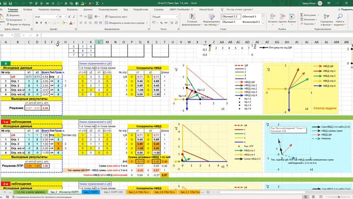Image resolution: width=353 pixels, height=199 pixels.
Task: Set middle vertical alignment
Action: click(x=85, y=17)
